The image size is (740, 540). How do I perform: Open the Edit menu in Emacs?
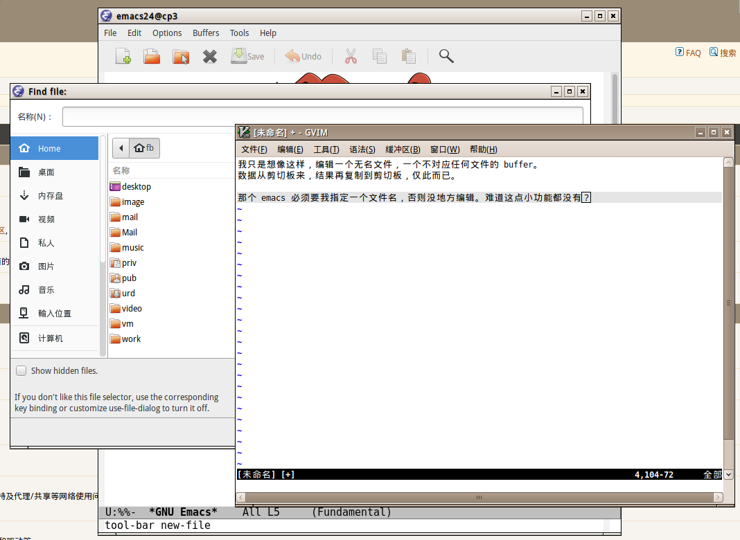134,33
